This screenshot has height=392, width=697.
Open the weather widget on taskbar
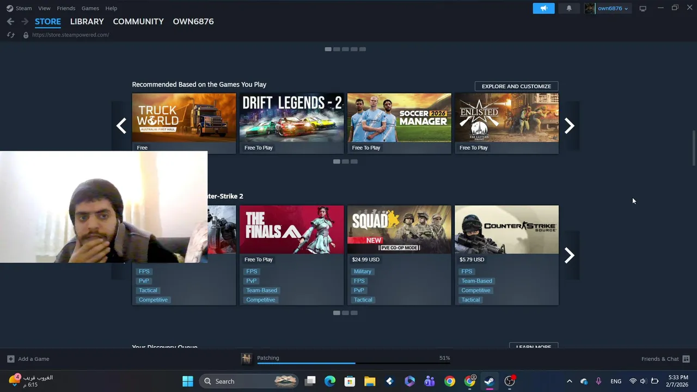pos(32,381)
